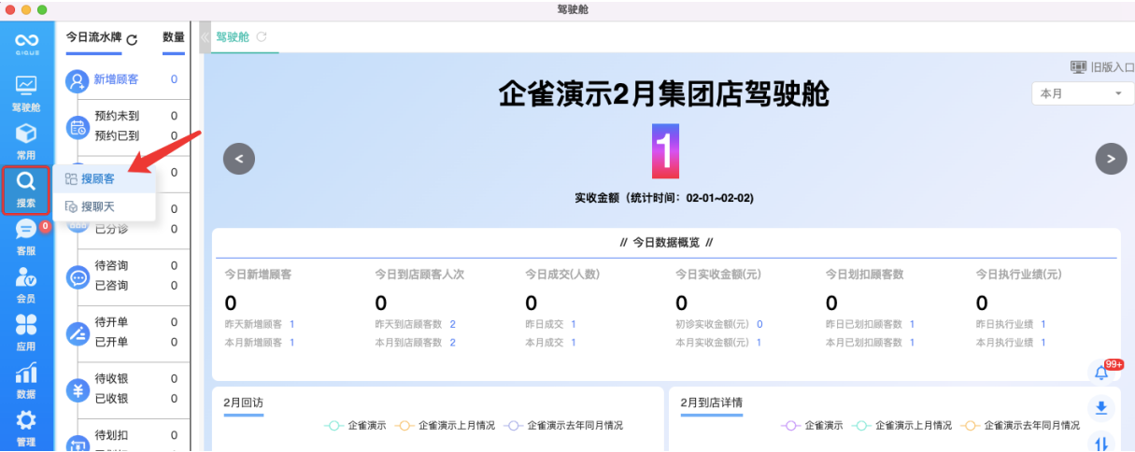The image size is (1135, 452).
Task: Go to previous slide with left arrow
Action: [239, 159]
